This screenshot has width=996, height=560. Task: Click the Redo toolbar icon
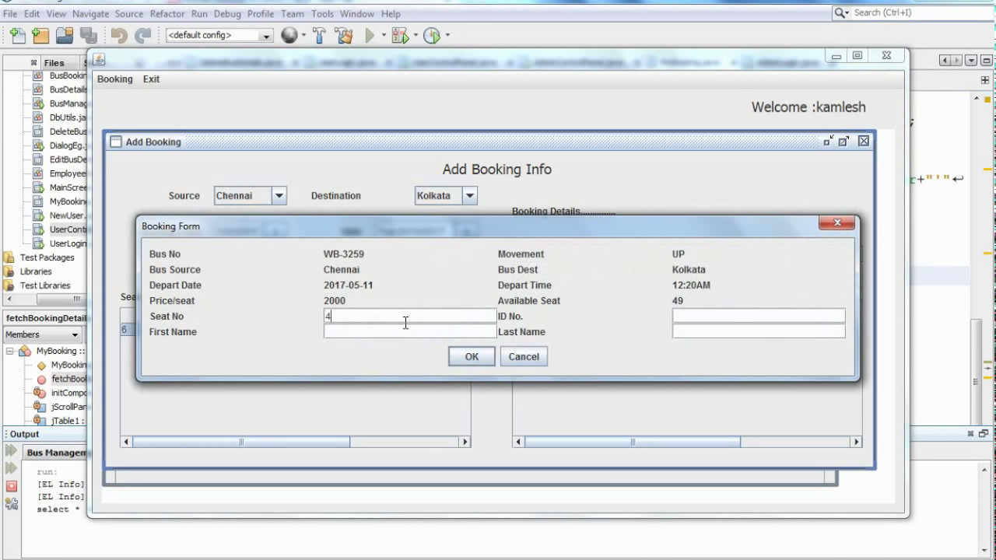142,35
